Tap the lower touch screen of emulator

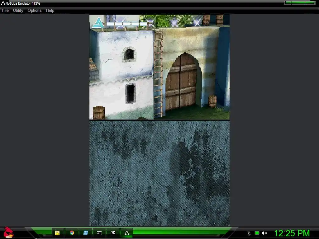coord(159,173)
